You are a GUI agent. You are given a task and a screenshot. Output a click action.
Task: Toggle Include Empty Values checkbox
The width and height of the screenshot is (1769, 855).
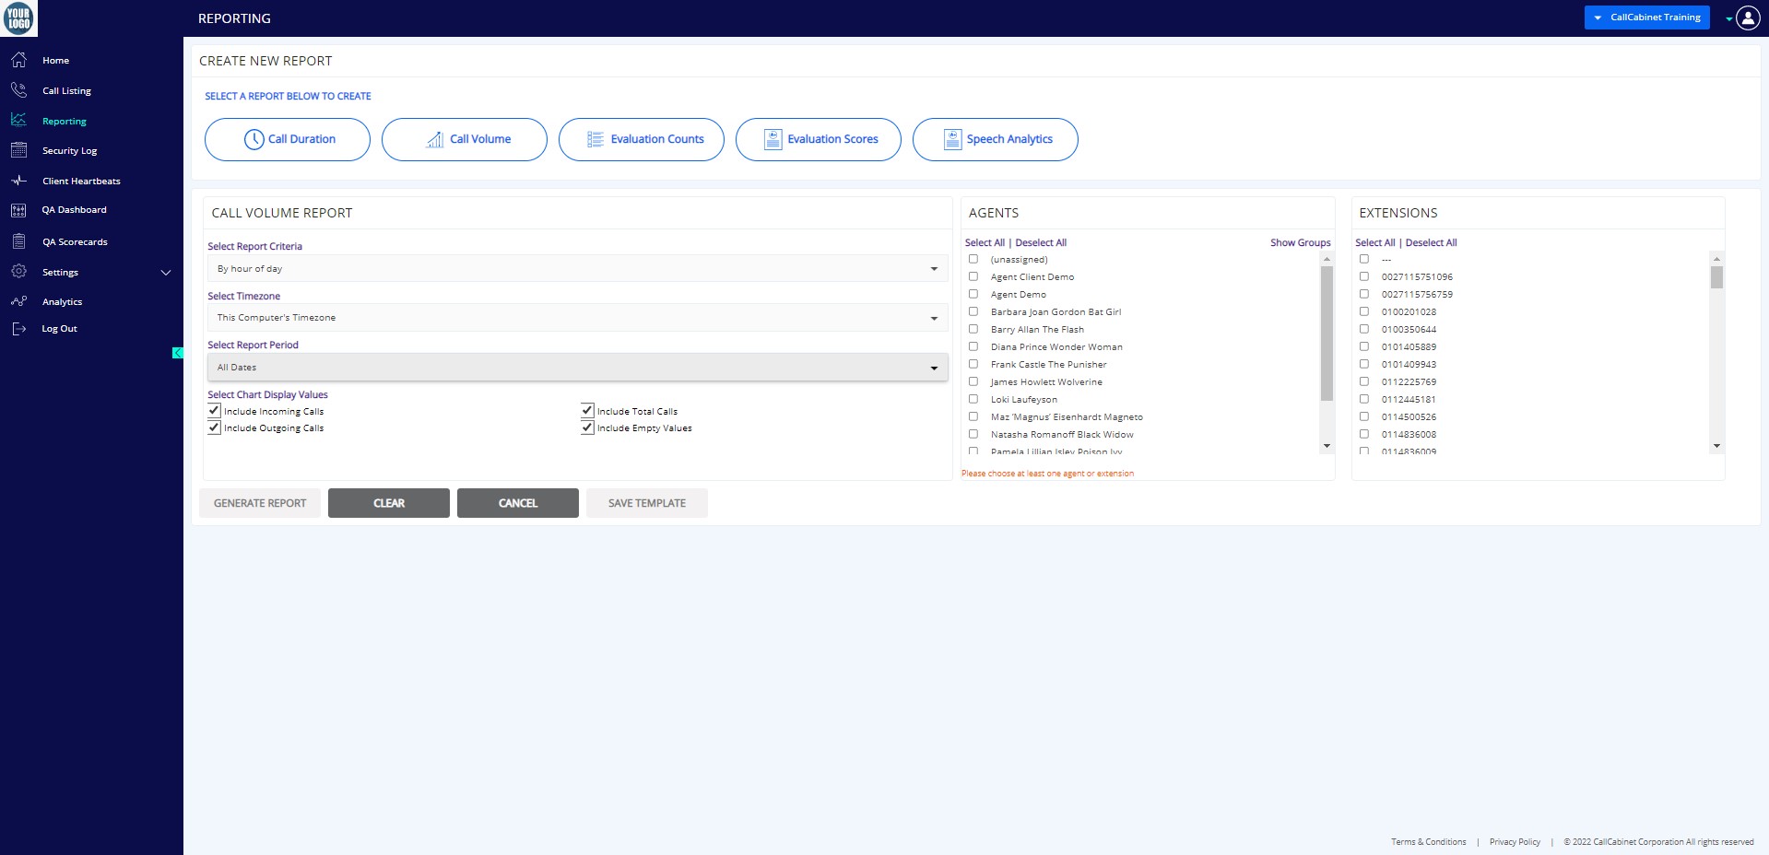click(587, 427)
